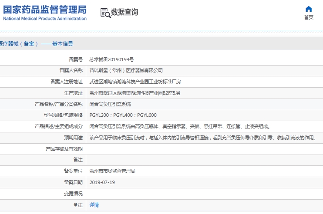
Task: Click the 产品存储及有效期 label
Action: pyautogui.click(x=64, y=149)
